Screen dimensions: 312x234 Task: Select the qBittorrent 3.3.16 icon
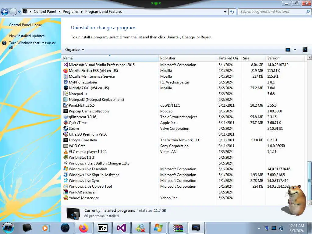click(x=66, y=117)
